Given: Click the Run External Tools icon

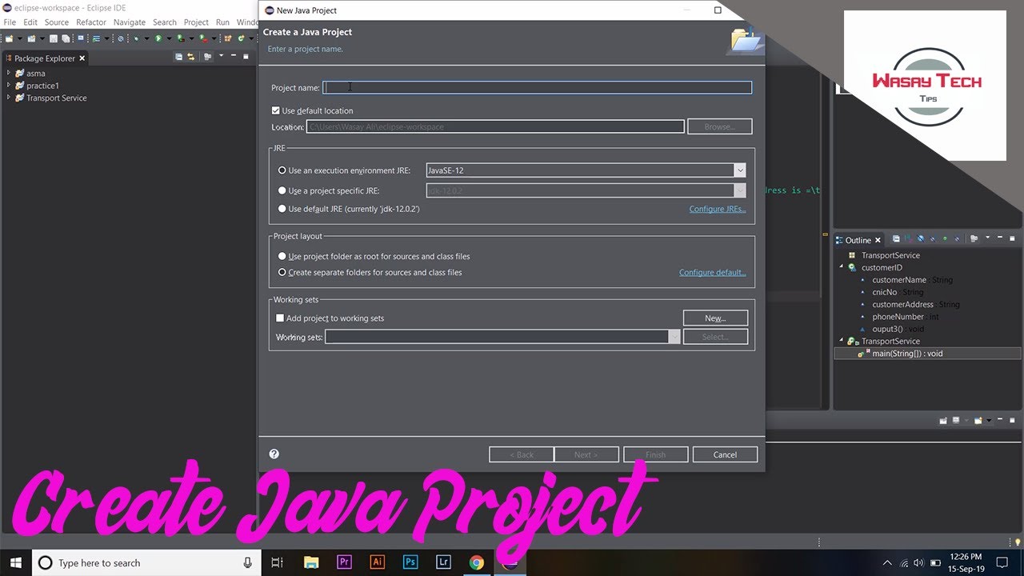Looking at the screenshot, I should pyautogui.click(x=203, y=38).
